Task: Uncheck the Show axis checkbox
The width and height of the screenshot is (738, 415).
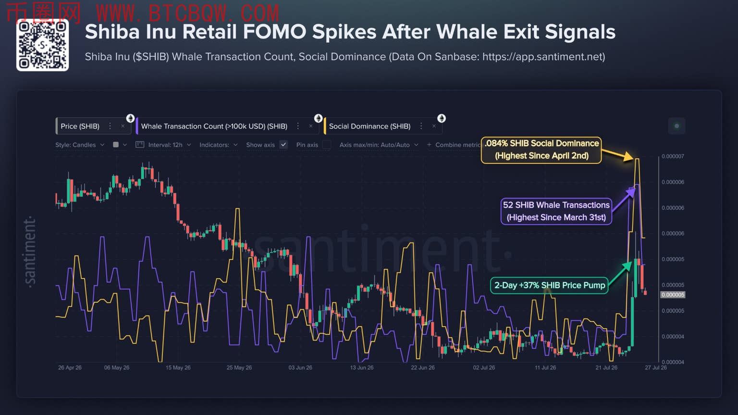Action: pyautogui.click(x=283, y=145)
